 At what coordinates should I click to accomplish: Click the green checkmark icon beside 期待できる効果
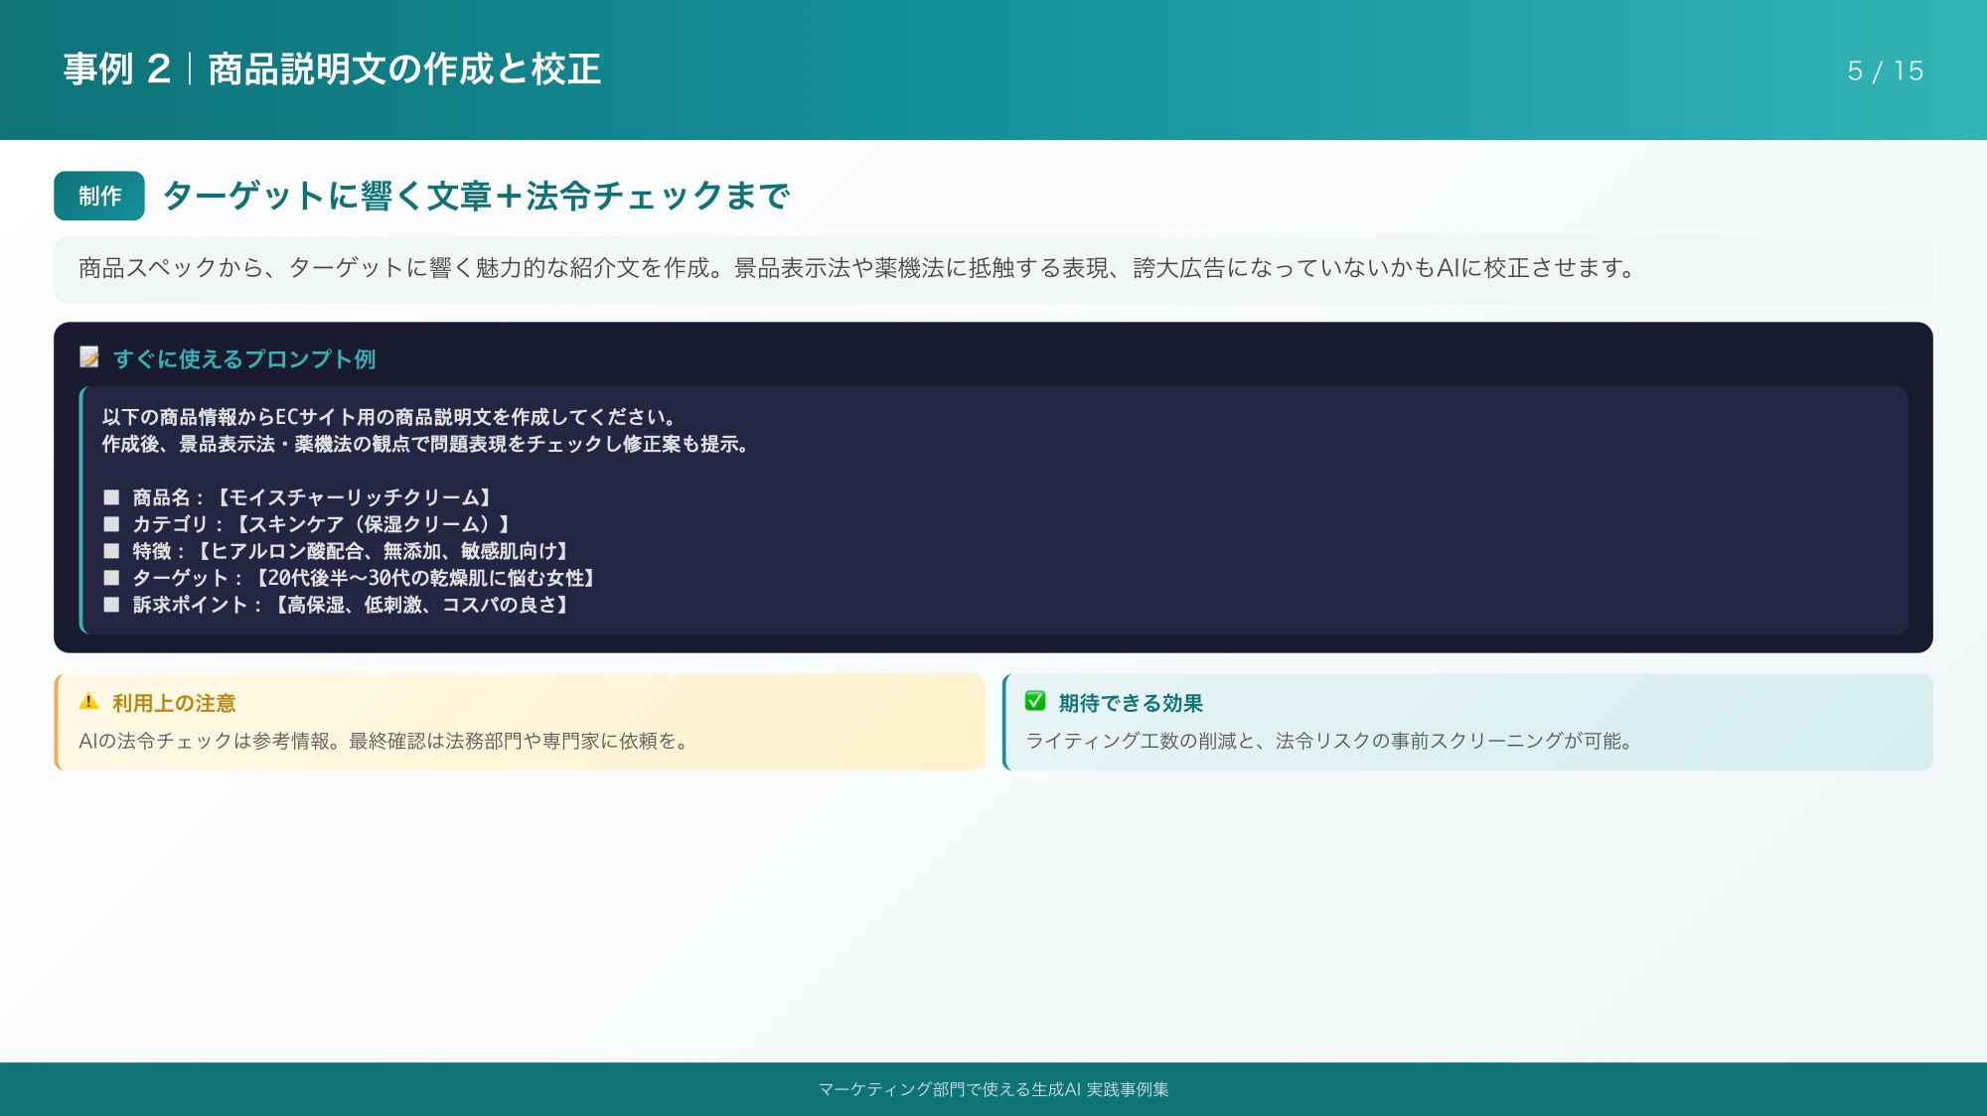1035,702
